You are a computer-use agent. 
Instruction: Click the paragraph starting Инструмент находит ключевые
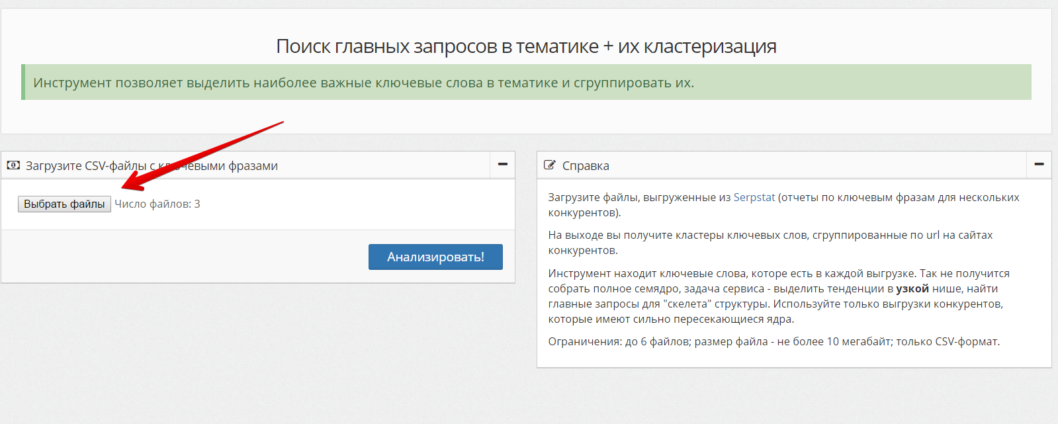point(778,296)
